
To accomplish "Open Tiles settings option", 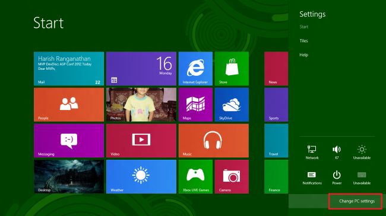I will [x=304, y=41].
